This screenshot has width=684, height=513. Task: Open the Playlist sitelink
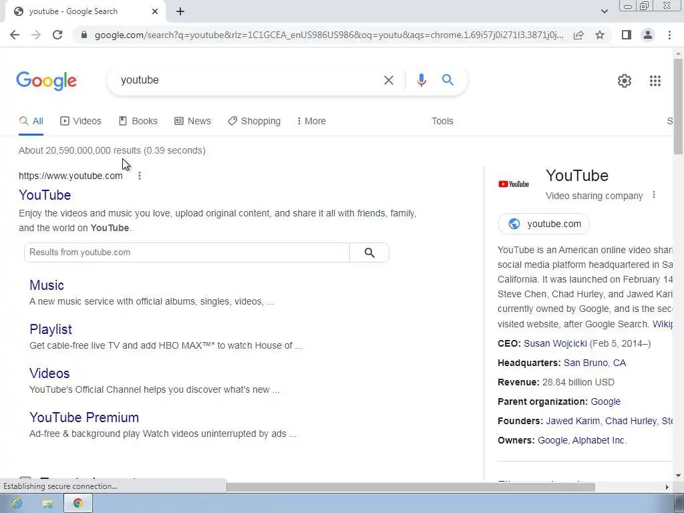[x=51, y=329]
